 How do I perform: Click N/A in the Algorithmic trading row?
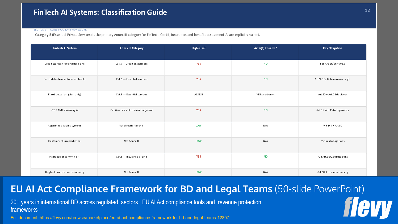coord(266,126)
